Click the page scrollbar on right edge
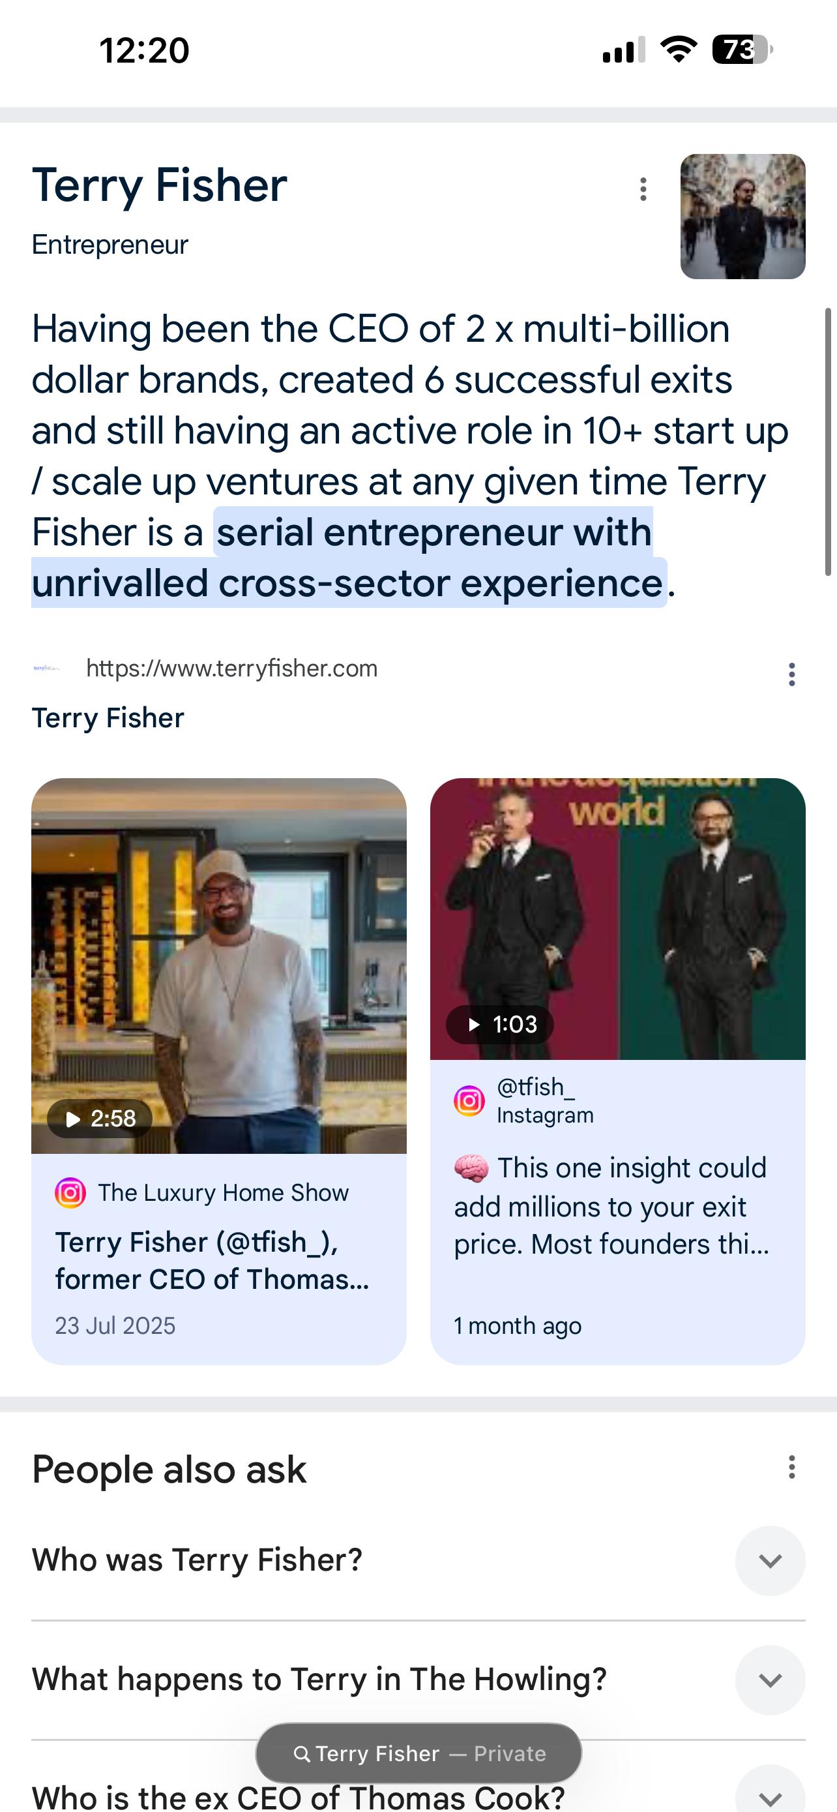837x1812 pixels. (x=828, y=442)
